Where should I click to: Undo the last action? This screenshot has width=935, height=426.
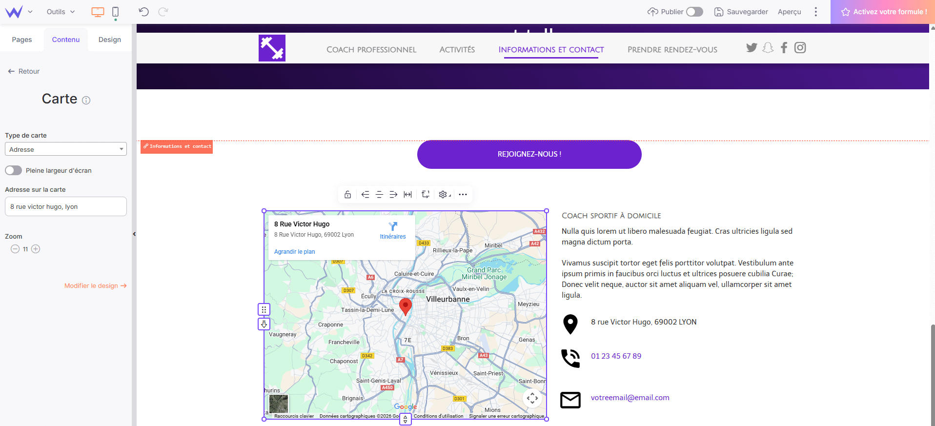[143, 12]
